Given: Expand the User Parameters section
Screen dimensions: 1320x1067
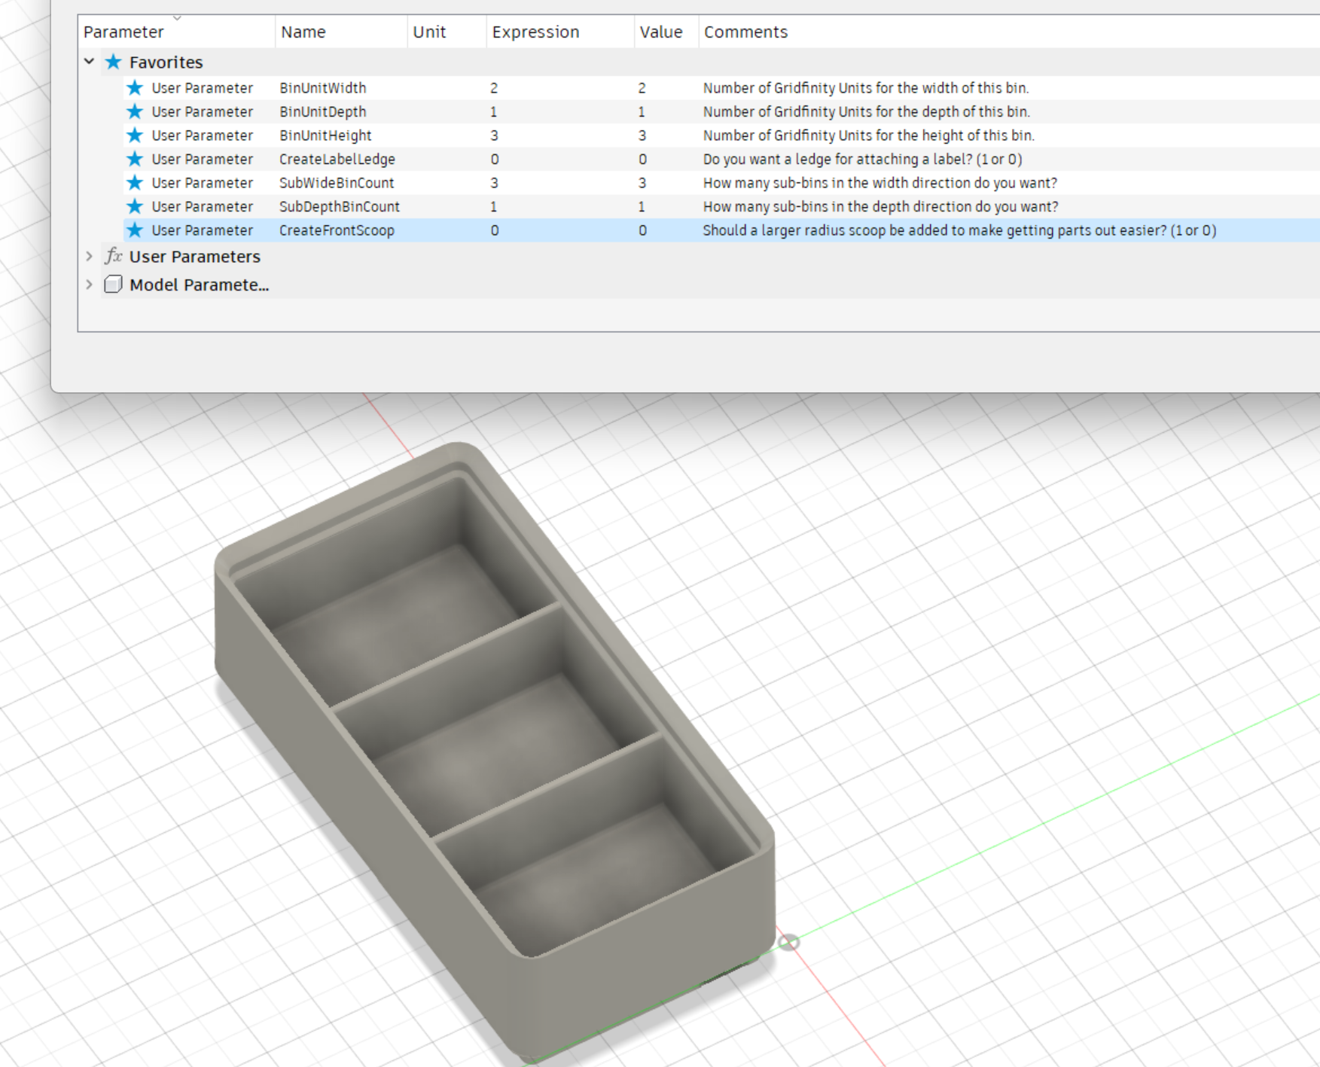Looking at the screenshot, I should coord(90,257).
